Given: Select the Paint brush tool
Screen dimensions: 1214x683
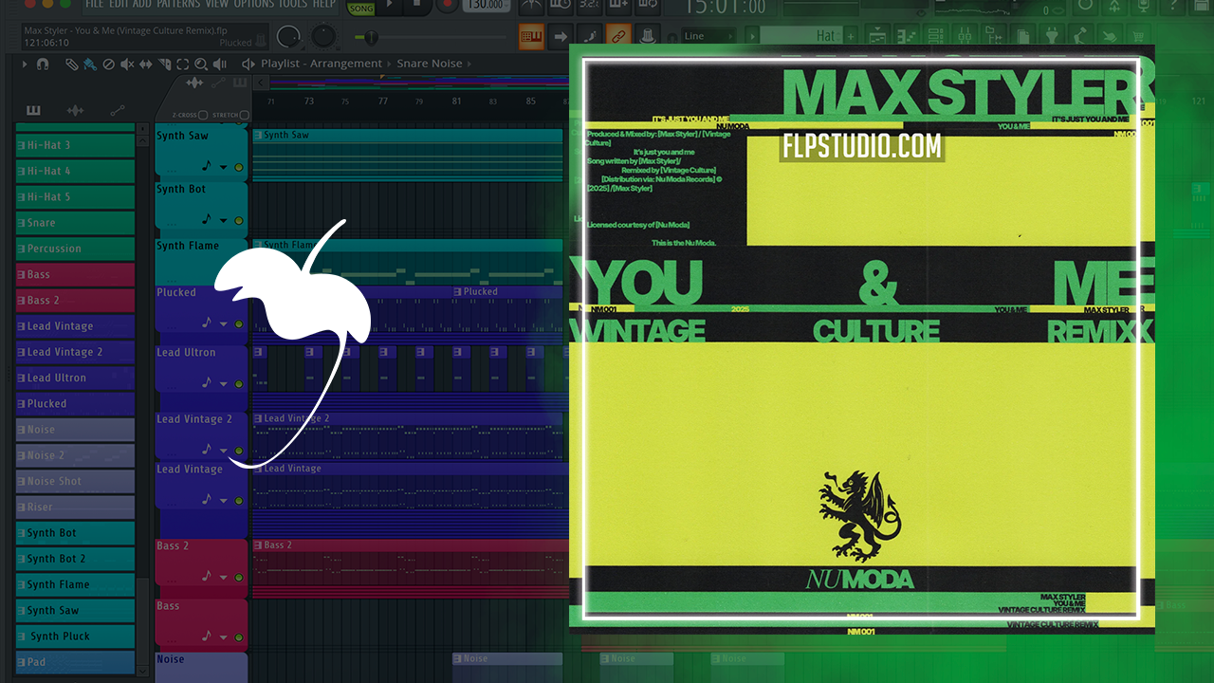Looking at the screenshot, I should tap(89, 65).
